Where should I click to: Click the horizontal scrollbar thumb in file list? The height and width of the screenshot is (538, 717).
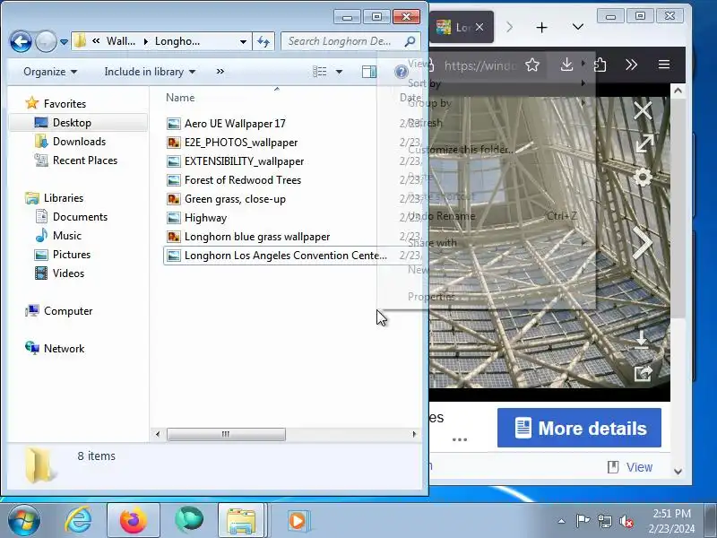[x=226, y=434]
